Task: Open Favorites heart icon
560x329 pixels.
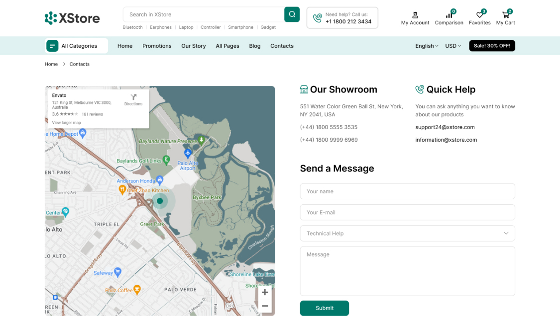Action: pyautogui.click(x=480, y=15)
